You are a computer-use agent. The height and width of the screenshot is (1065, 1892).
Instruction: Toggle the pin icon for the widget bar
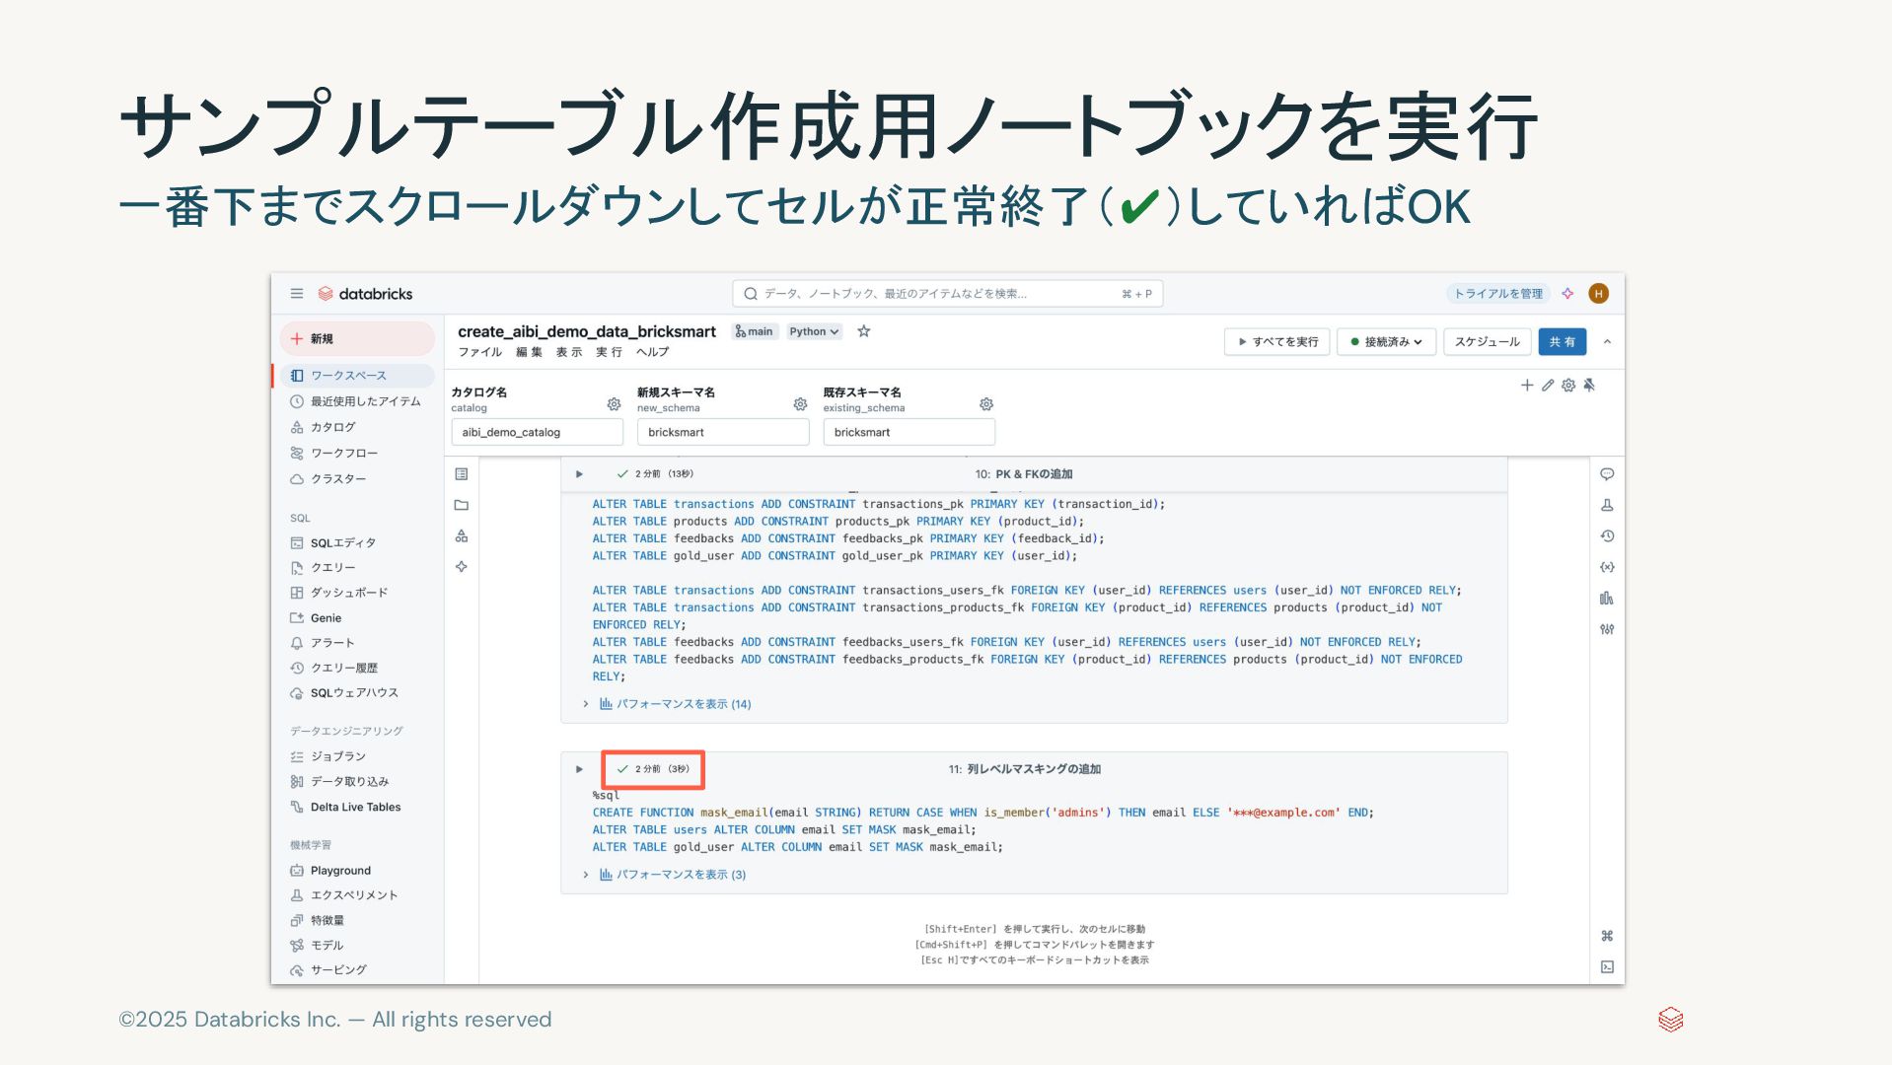click(1589, 386)
